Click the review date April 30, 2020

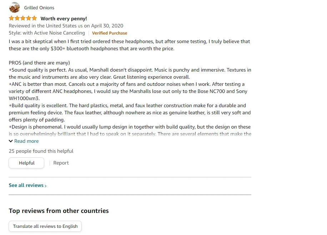[107, 26]
